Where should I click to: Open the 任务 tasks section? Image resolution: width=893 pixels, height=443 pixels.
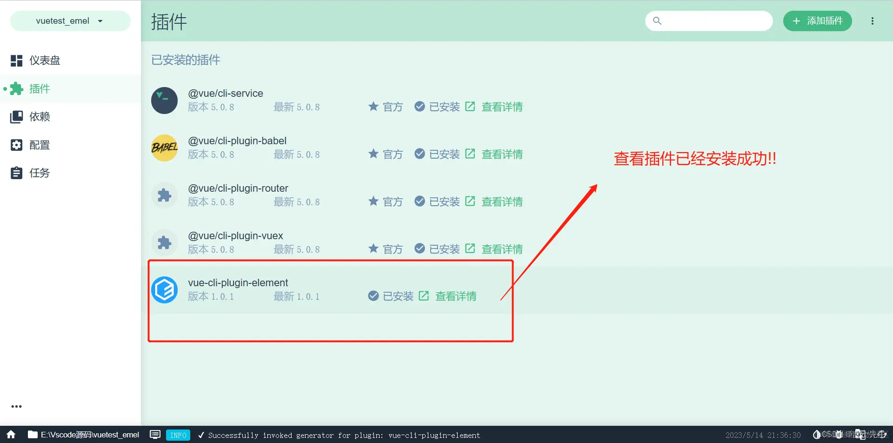(x=40, y=173)
